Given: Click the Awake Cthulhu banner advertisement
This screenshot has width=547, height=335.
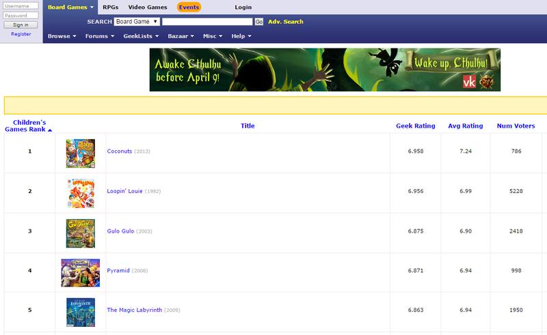Looking at the screenshot, I should point(325,70).
